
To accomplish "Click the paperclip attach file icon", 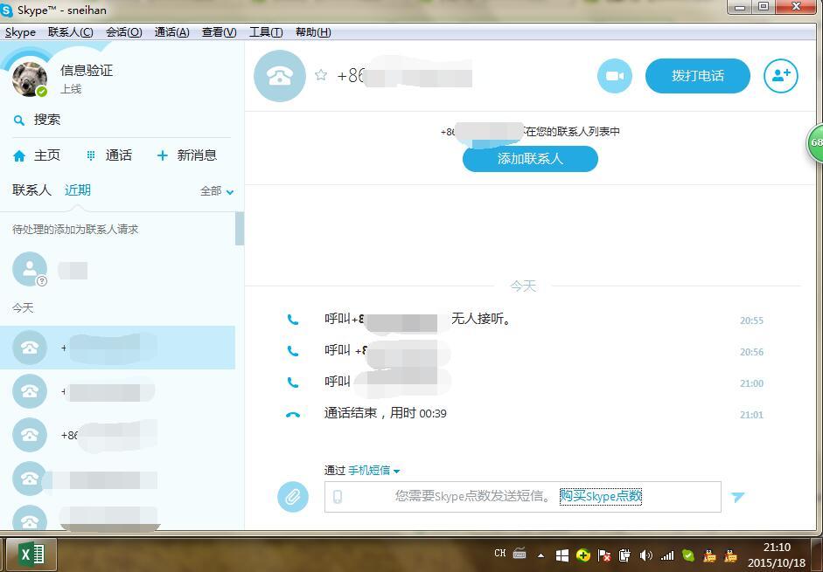I will (293, 497).
